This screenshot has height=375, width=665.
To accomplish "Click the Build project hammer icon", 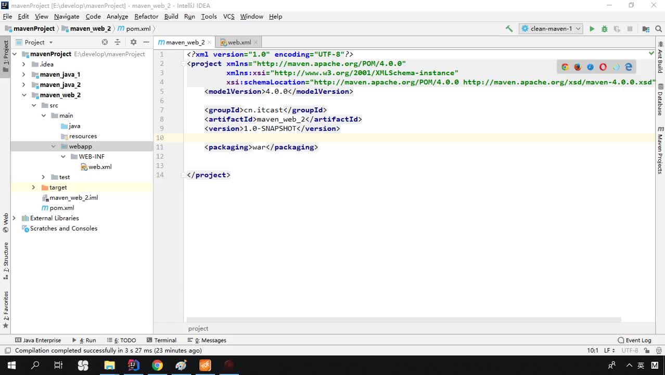I will point(509,29).
